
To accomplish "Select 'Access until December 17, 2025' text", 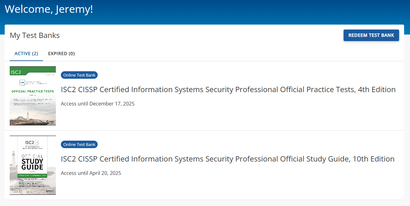I will click(98, 104).
